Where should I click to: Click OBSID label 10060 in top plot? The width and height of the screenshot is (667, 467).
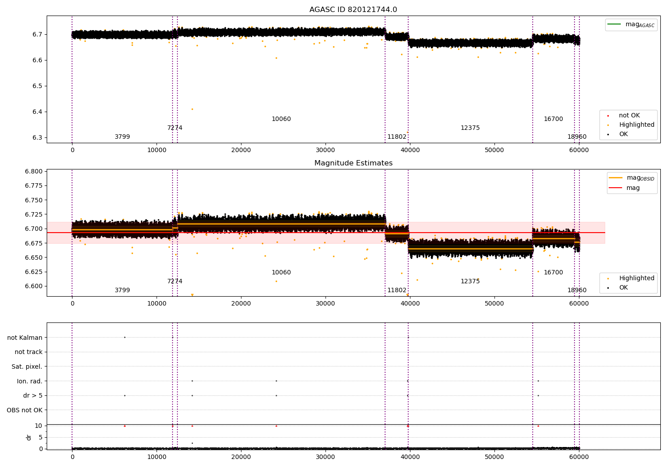(x=281, y=119)
